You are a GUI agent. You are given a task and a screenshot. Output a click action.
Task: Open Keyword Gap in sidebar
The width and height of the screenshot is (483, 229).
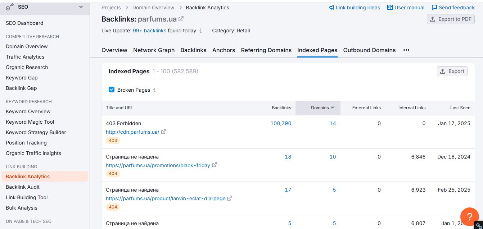point(22,78)
